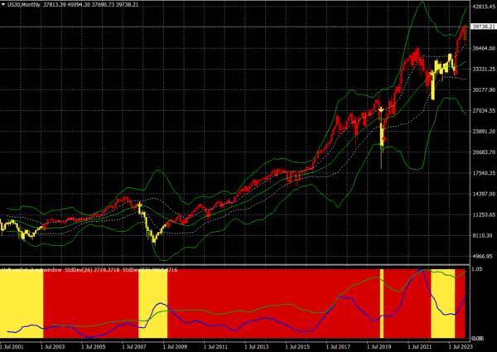Click the 1 Jul 2017 date on the time axis

click(338, 347)
